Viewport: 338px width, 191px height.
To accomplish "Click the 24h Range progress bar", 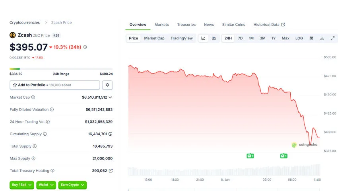I will pyautogui.click(x=61, y=69).
